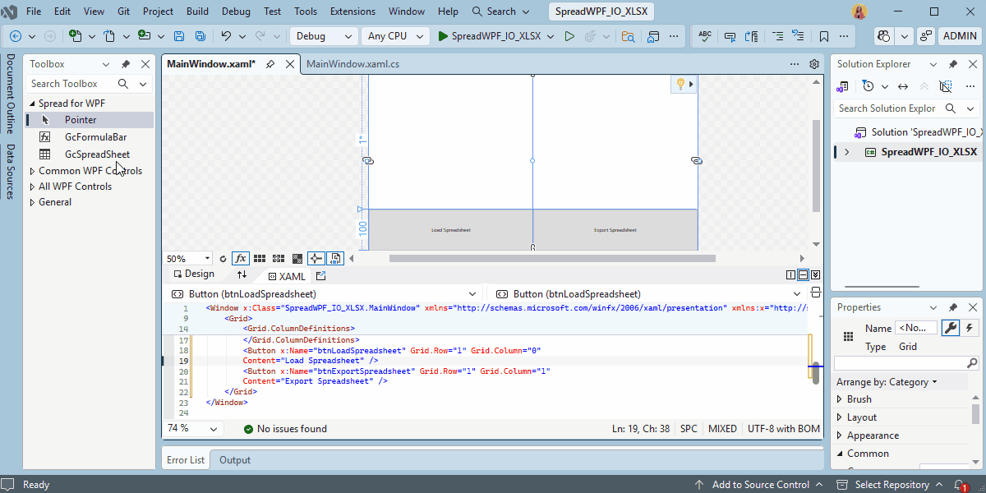Pin the Solution Explorer panel
Screen dimensions: 986x493
(x=953, y=64)
